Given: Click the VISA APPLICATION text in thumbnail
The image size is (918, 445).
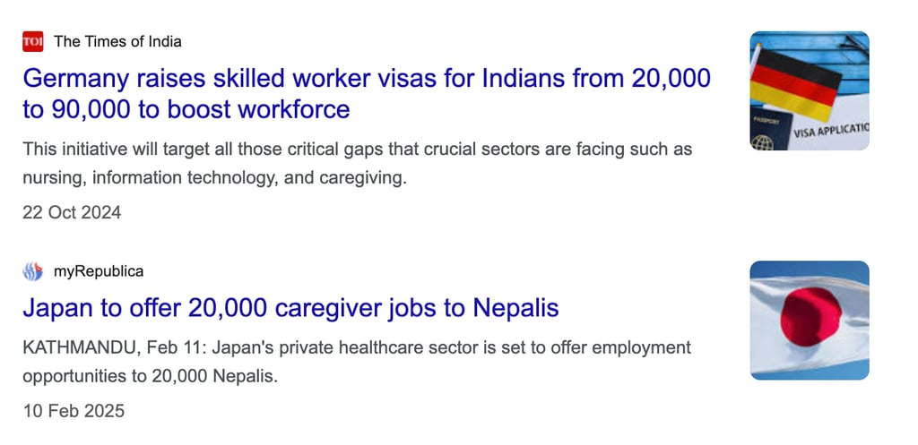Looking at the screenshot, I should [x=831, y=131].
